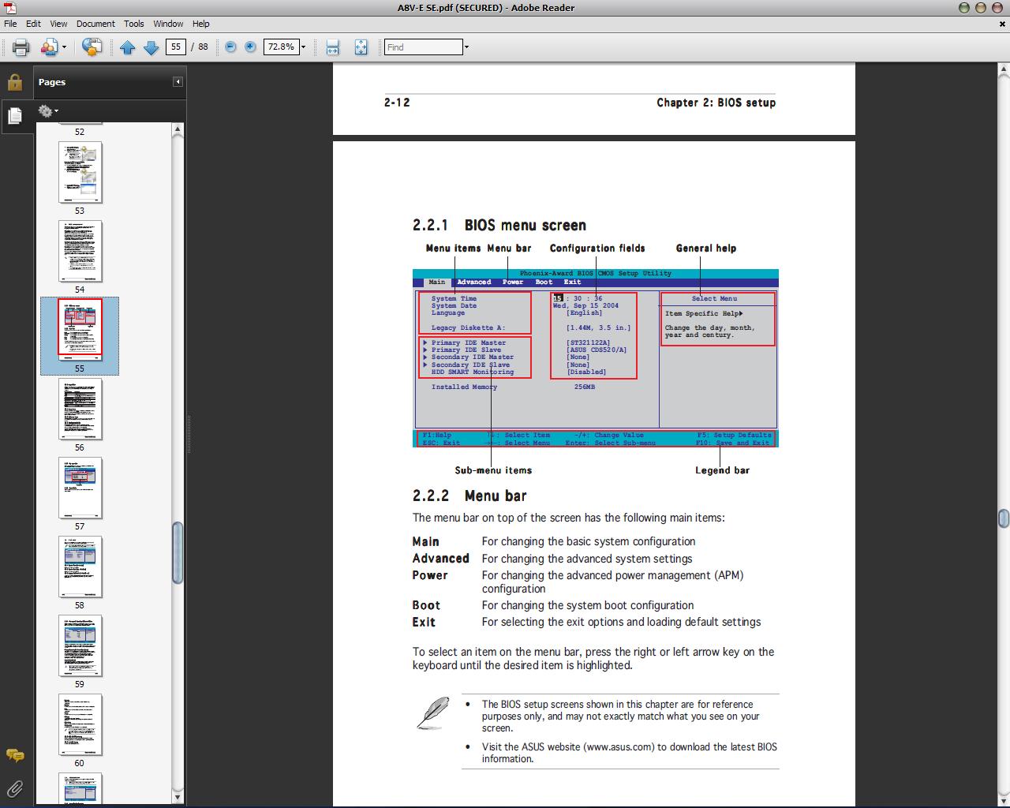Open the Help menu
Image resolution: width=1010 pixels, height=808 pixels.
(201, 24)
